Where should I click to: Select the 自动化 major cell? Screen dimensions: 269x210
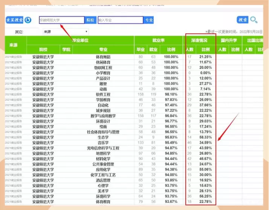[x=103, y=105]
